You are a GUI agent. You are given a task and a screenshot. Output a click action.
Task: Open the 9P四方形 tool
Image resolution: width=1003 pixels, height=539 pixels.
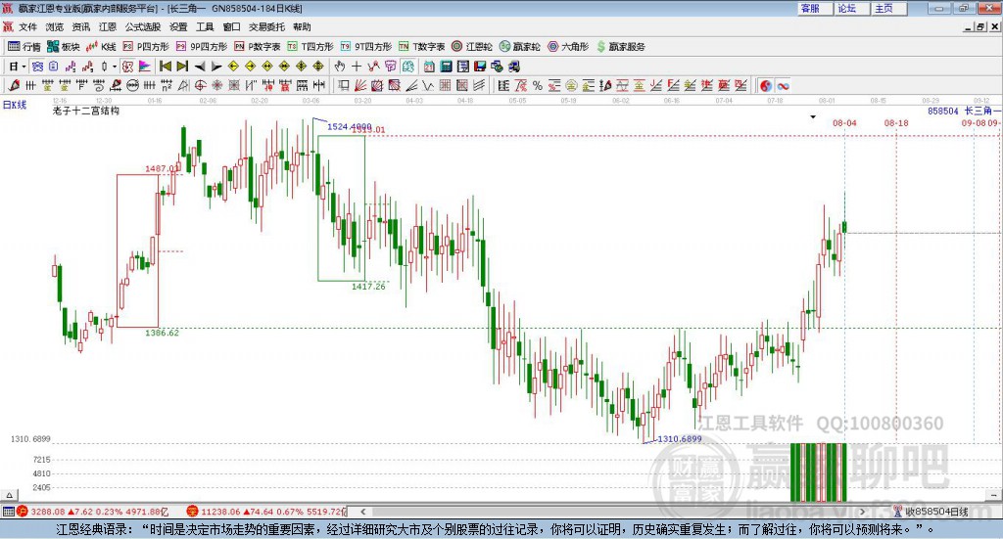(x=202, y=47)
